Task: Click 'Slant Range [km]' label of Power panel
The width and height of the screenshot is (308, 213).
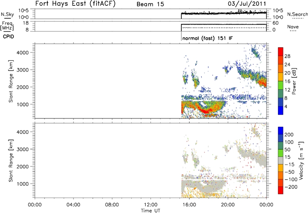Action: pos(11,81)
